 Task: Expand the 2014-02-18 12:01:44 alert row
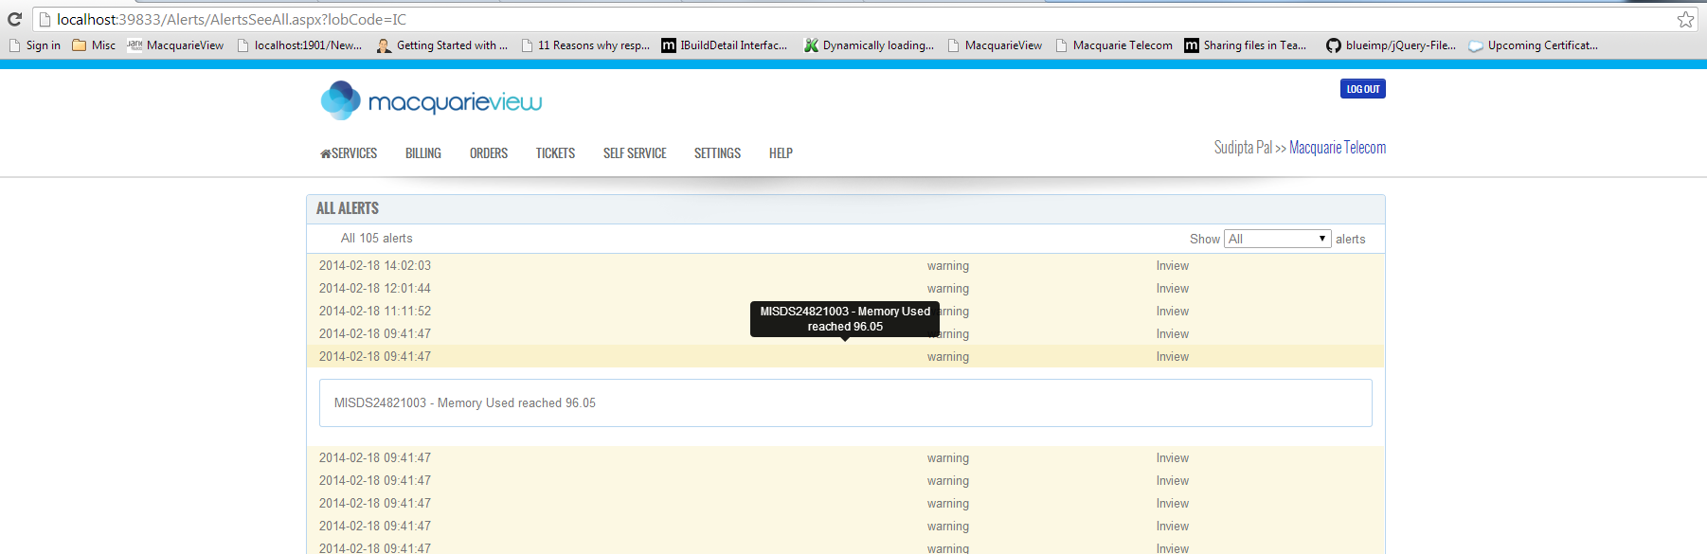(375, 289)
